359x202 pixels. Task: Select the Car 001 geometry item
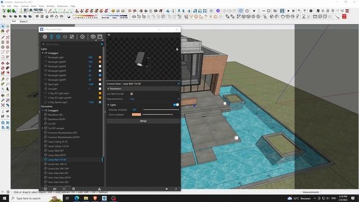pos(52,123)
